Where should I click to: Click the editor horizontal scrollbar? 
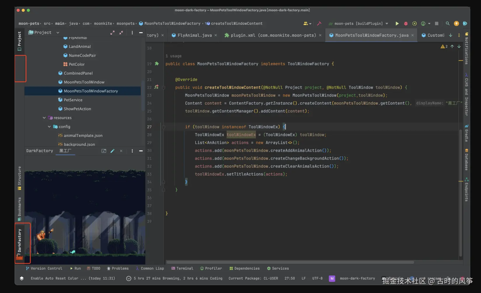tap(290, 262)
